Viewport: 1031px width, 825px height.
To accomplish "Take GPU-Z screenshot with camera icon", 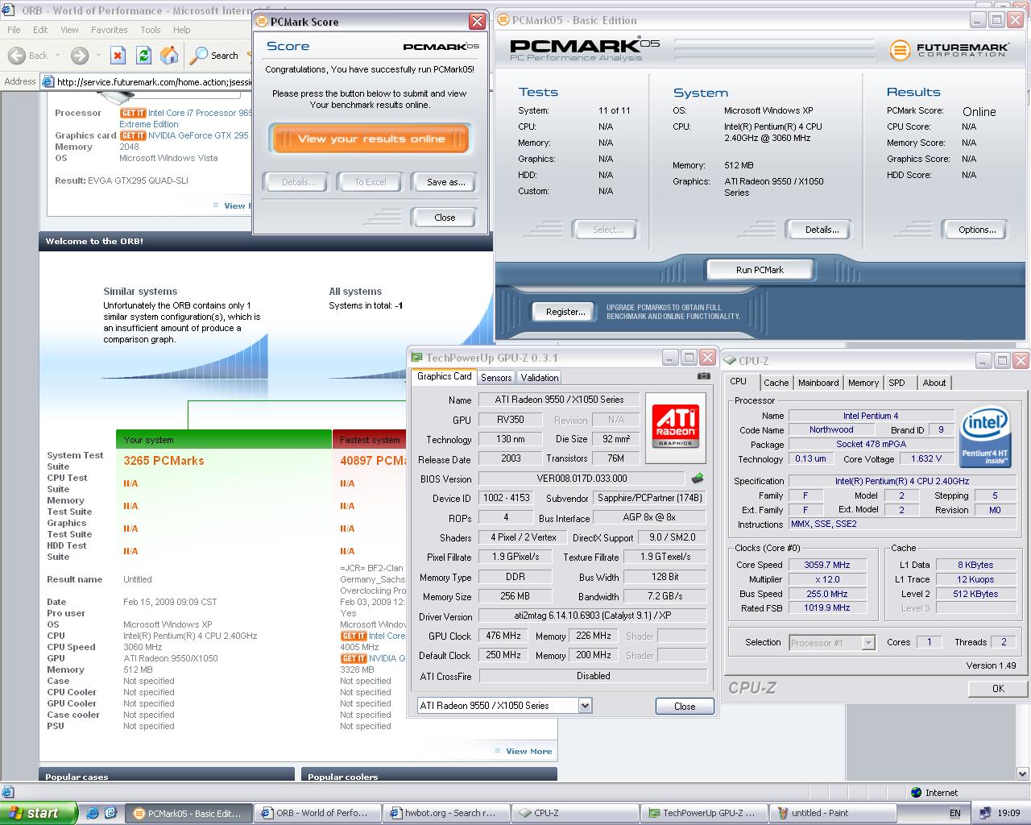I will pyautogui.click(x=704, y=376).
